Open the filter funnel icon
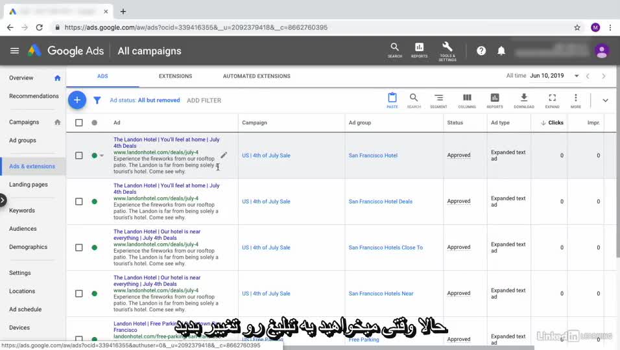Screen dimensions: 620x350 click(x=97, y=100)
